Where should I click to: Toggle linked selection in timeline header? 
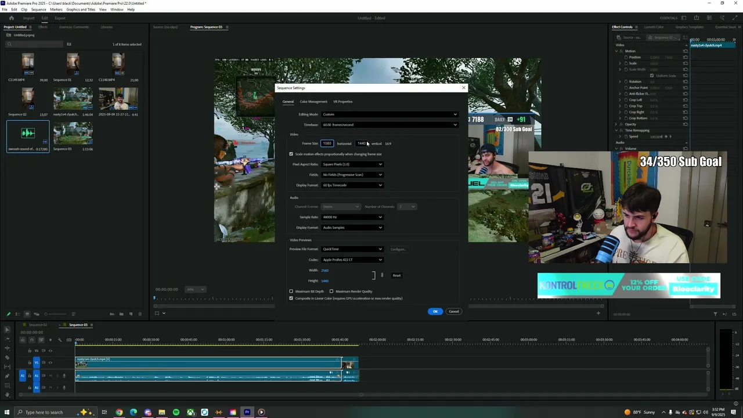click(x=41, y=340)
